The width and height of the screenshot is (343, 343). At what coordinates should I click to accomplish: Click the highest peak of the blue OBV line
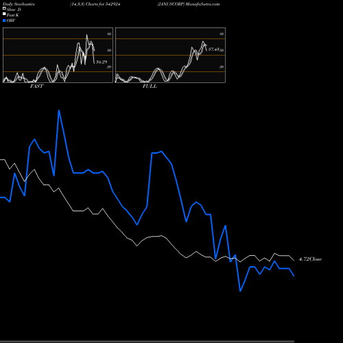click(59, 110)
